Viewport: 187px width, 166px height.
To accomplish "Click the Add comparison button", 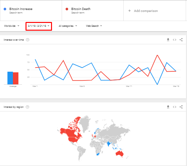I will point(143,11).
